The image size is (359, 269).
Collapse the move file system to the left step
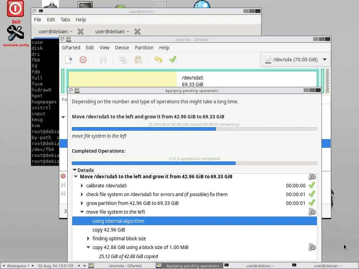coord(82,212)
